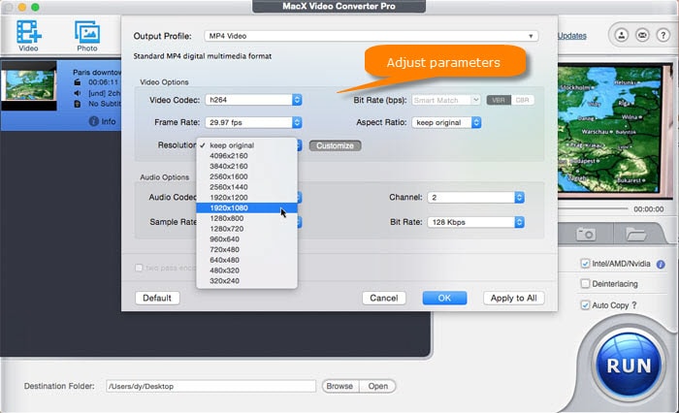Viewport: 679px width, 413px height.
Task: Pick 2560x1440 resolution
Action: tap(246, 186)
